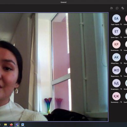
Task: Click the icon right of the chat icon
Action: coord(123,8)
